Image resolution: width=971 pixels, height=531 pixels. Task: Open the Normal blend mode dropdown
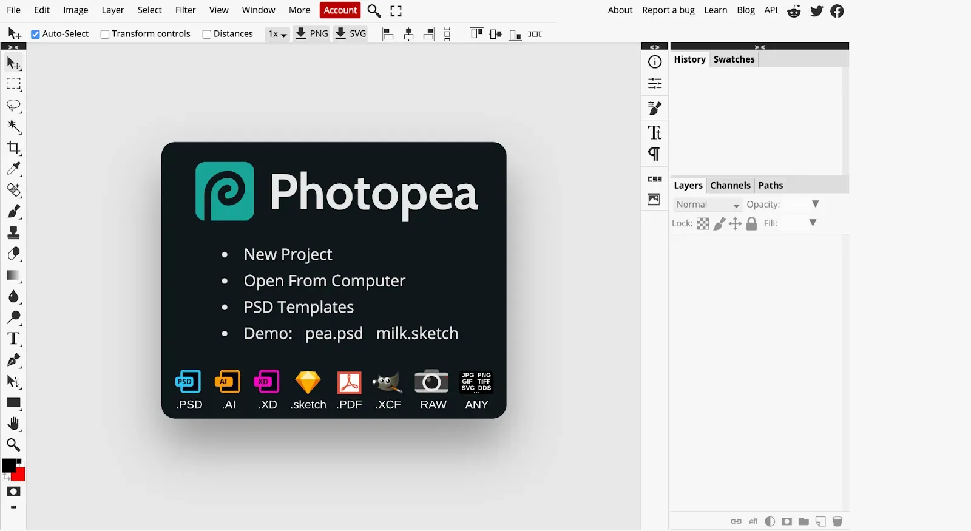[x=707, y=205]
